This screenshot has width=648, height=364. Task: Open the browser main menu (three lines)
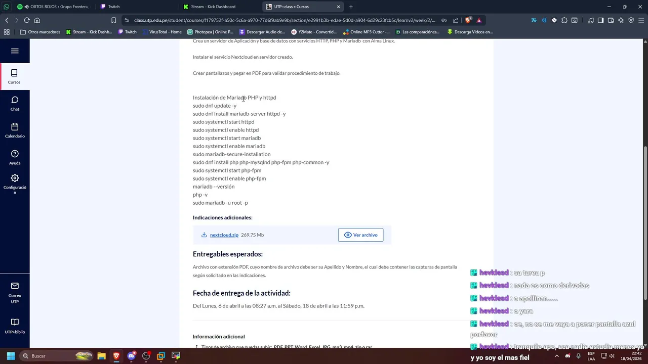tap(641, 20)
